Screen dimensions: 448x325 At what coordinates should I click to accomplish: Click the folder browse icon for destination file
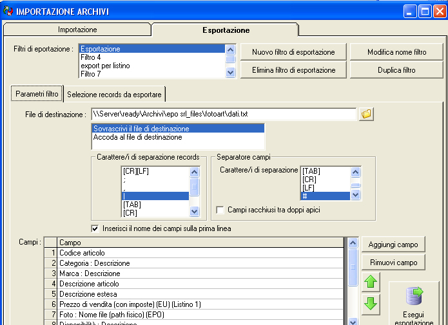pos(366,114)
